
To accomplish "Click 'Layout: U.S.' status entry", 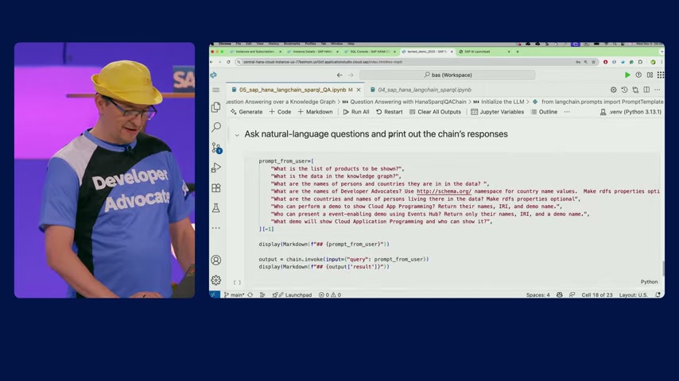I will pos(633,294).
